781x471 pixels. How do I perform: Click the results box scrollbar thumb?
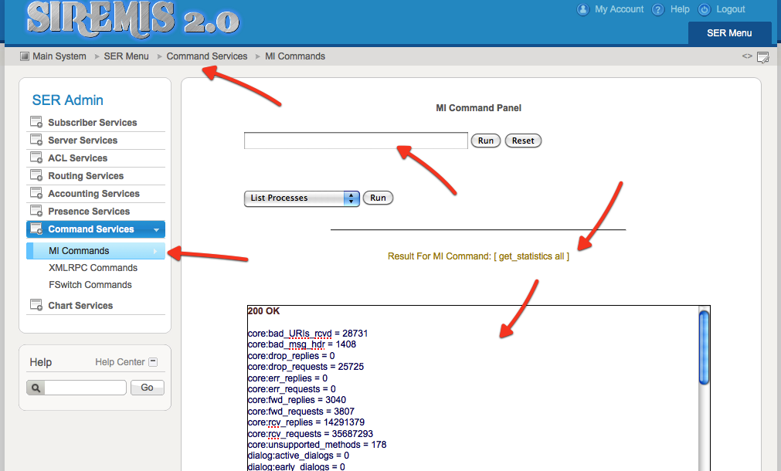pyautogui.click(x=703, y=346)
